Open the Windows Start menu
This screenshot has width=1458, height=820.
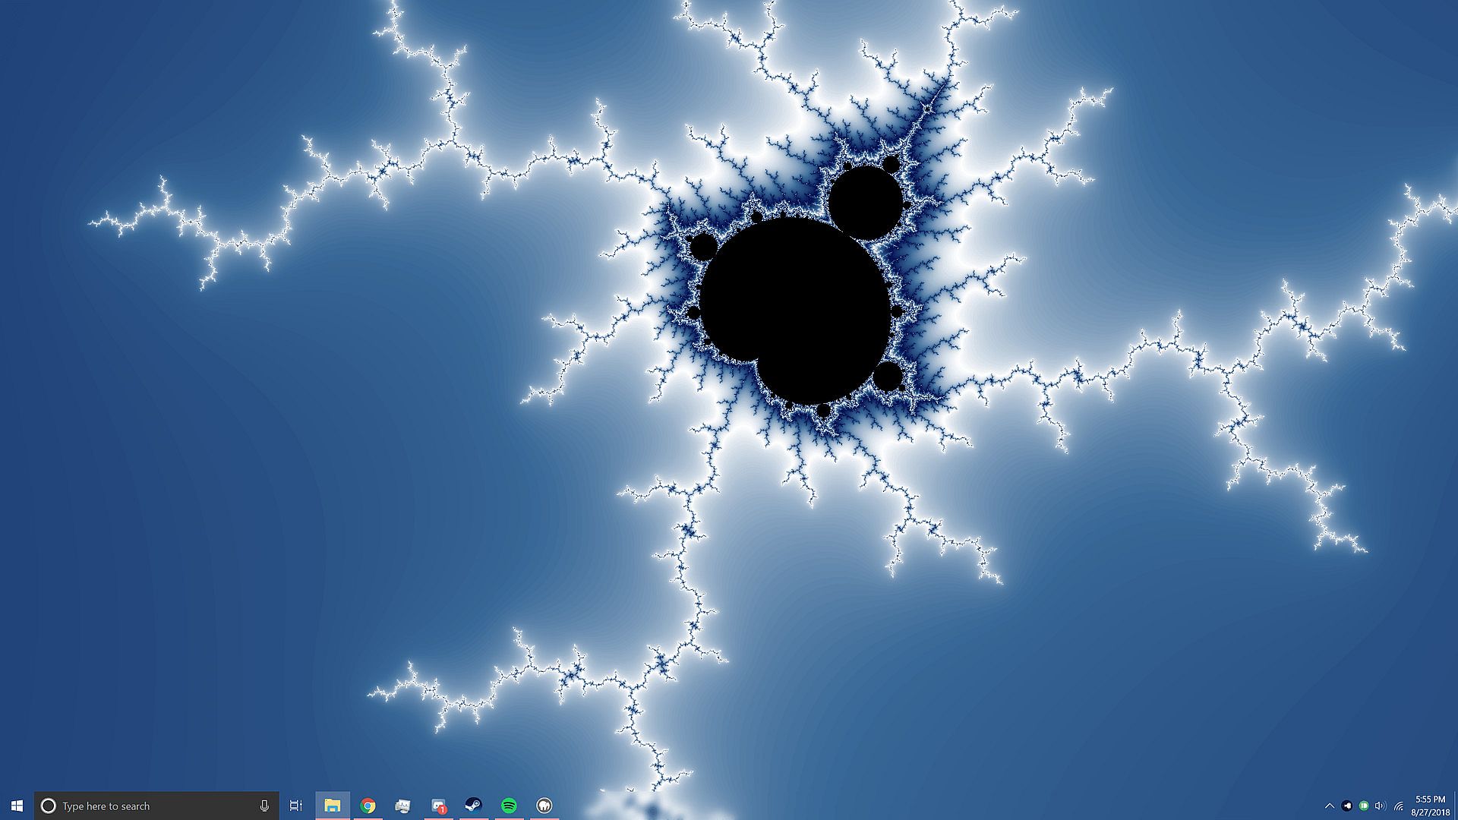pos(17,806)
